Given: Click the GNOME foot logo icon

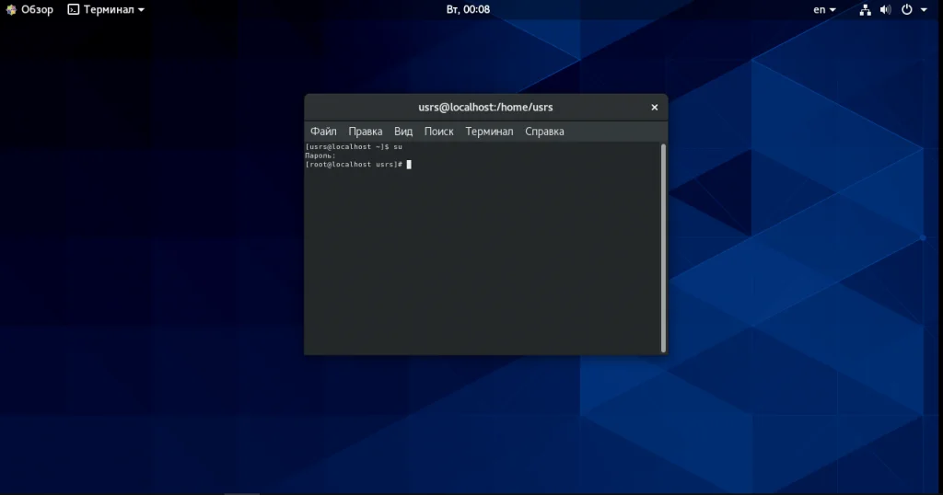Looking at the screenshot, I should click(x=11, y=9).
